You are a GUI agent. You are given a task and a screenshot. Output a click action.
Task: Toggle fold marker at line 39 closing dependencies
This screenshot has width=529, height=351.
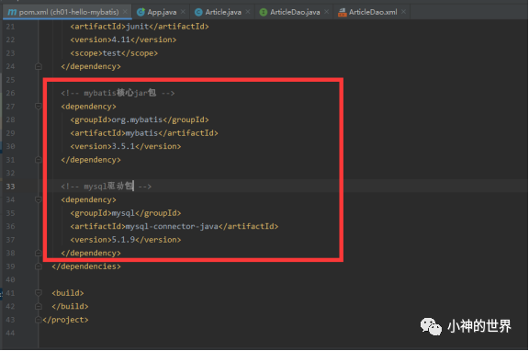[x=39, y=266]
